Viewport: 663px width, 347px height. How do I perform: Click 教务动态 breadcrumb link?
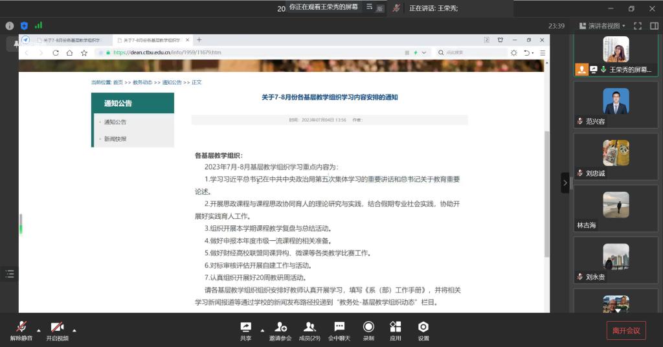click(x=142, y=82)
